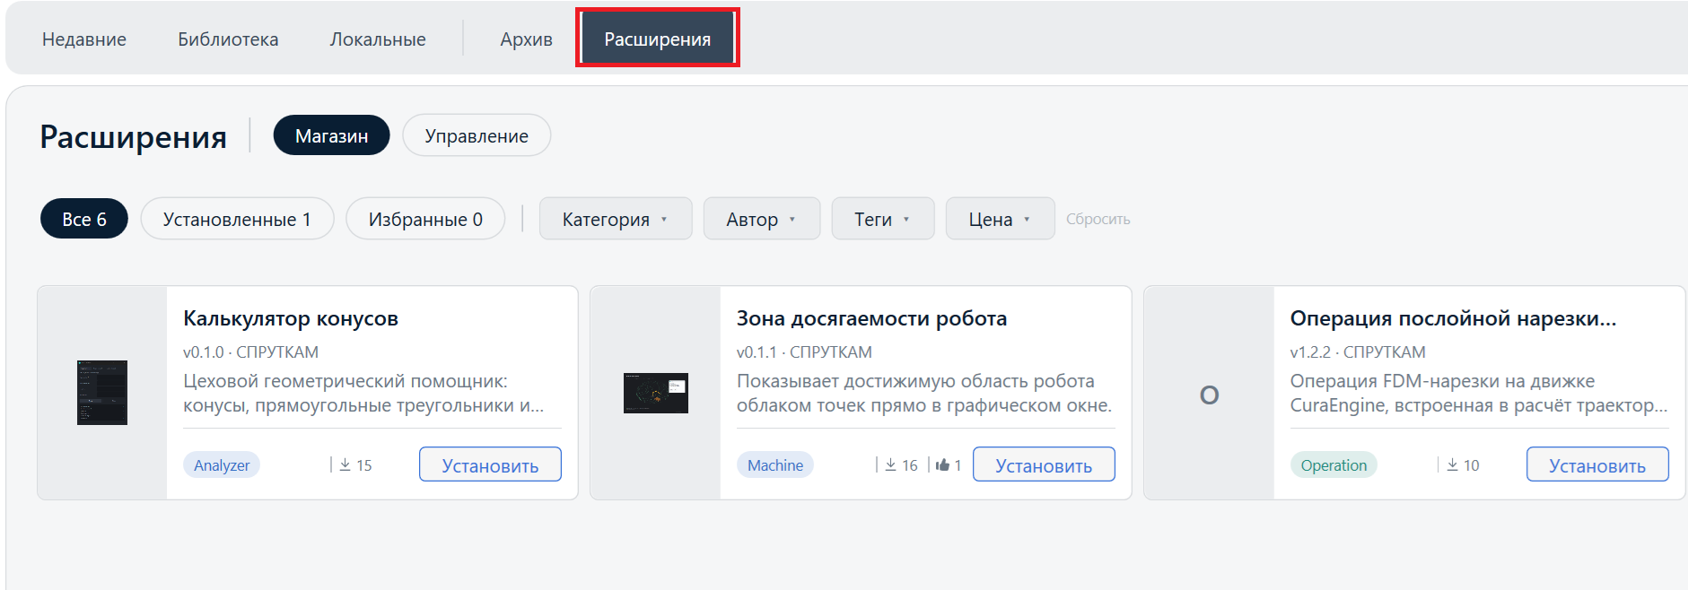This screenshot has height=590, width=1688.
Task: Click the Сбросить filters link
Action: coord(1098,219)
